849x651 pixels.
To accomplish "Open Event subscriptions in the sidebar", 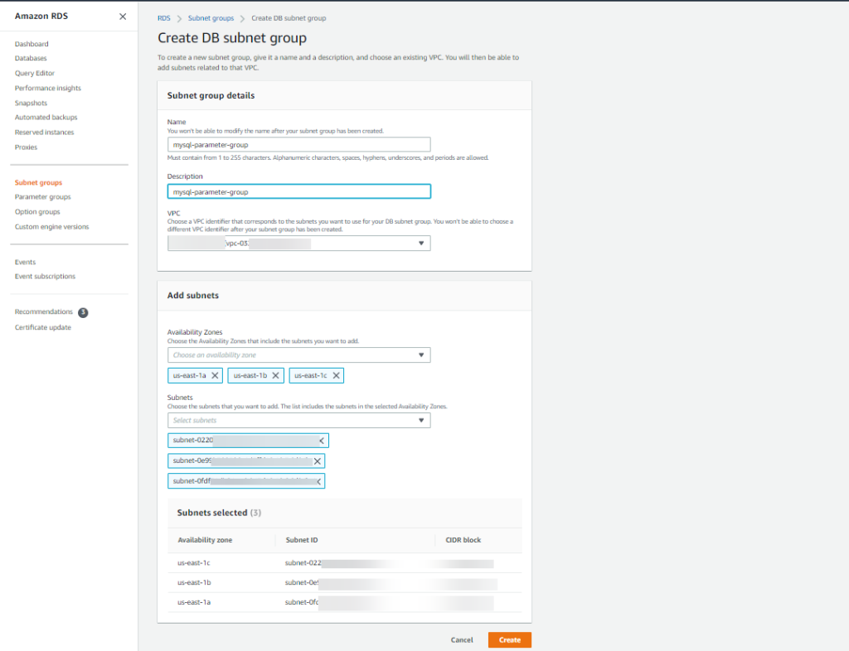I will [x=45, y=277].
